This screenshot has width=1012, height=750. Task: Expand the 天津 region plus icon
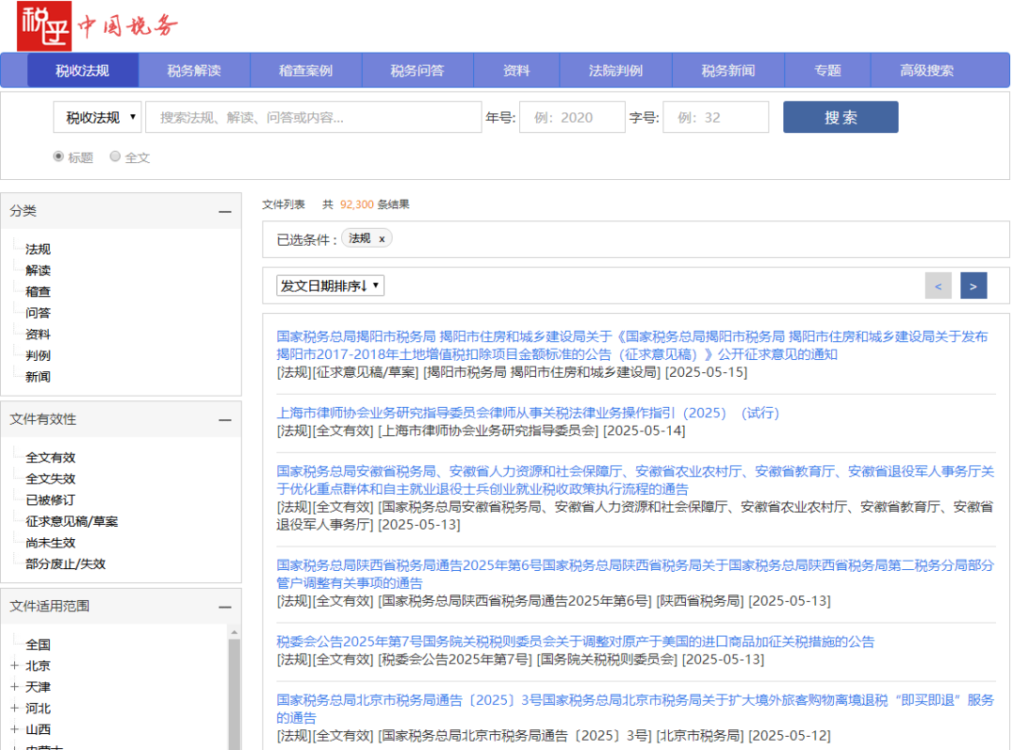(x=14, y=686)
